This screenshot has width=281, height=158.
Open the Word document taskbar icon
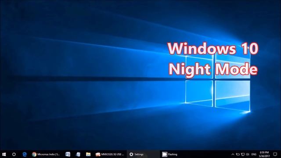(68, 154)
